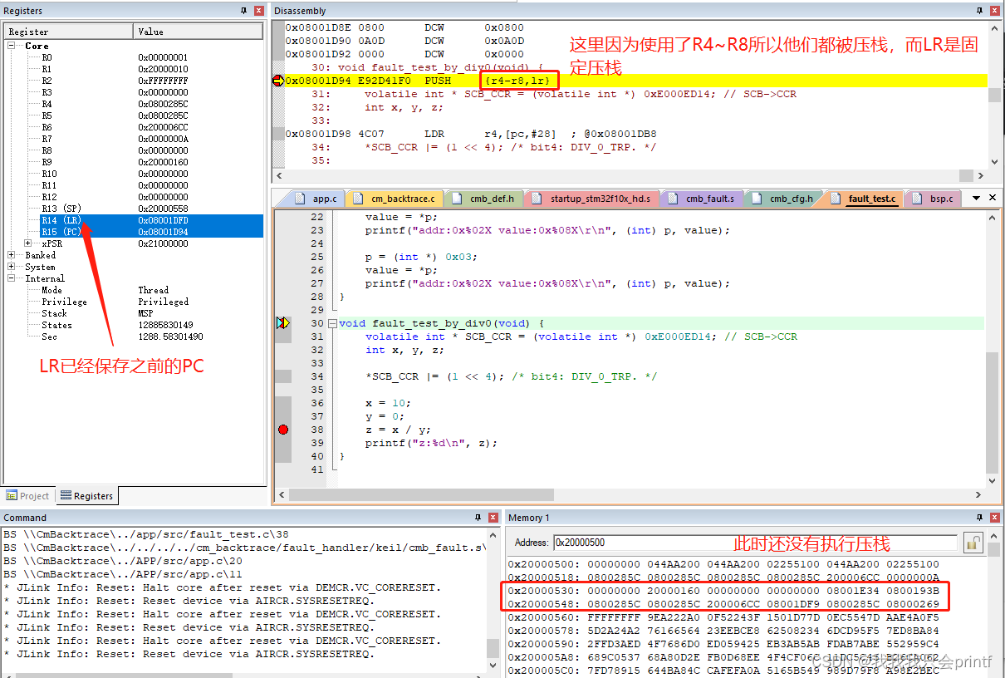Select the R14 (LR) register row
Image resolution: width=1005 pixels, height=678 pixels.
tap(133, 220)
